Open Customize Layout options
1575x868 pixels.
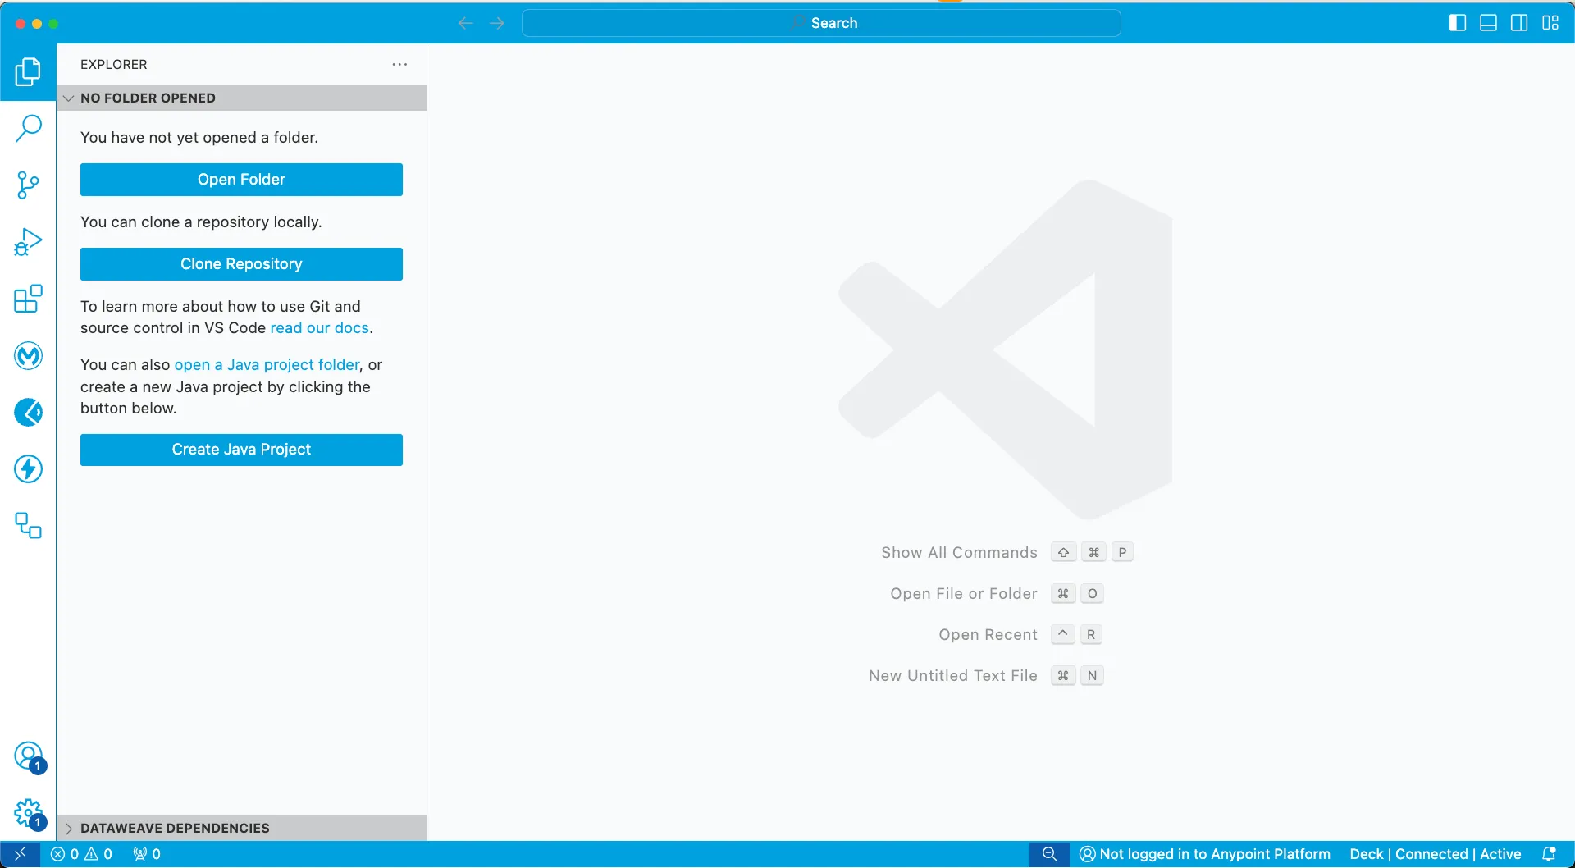point(1550,23)
